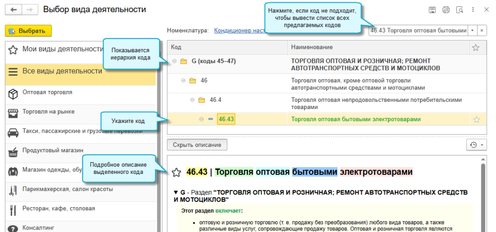Open the history dropdown button
The image size is (496, 232).
click(x=476, y=145)
